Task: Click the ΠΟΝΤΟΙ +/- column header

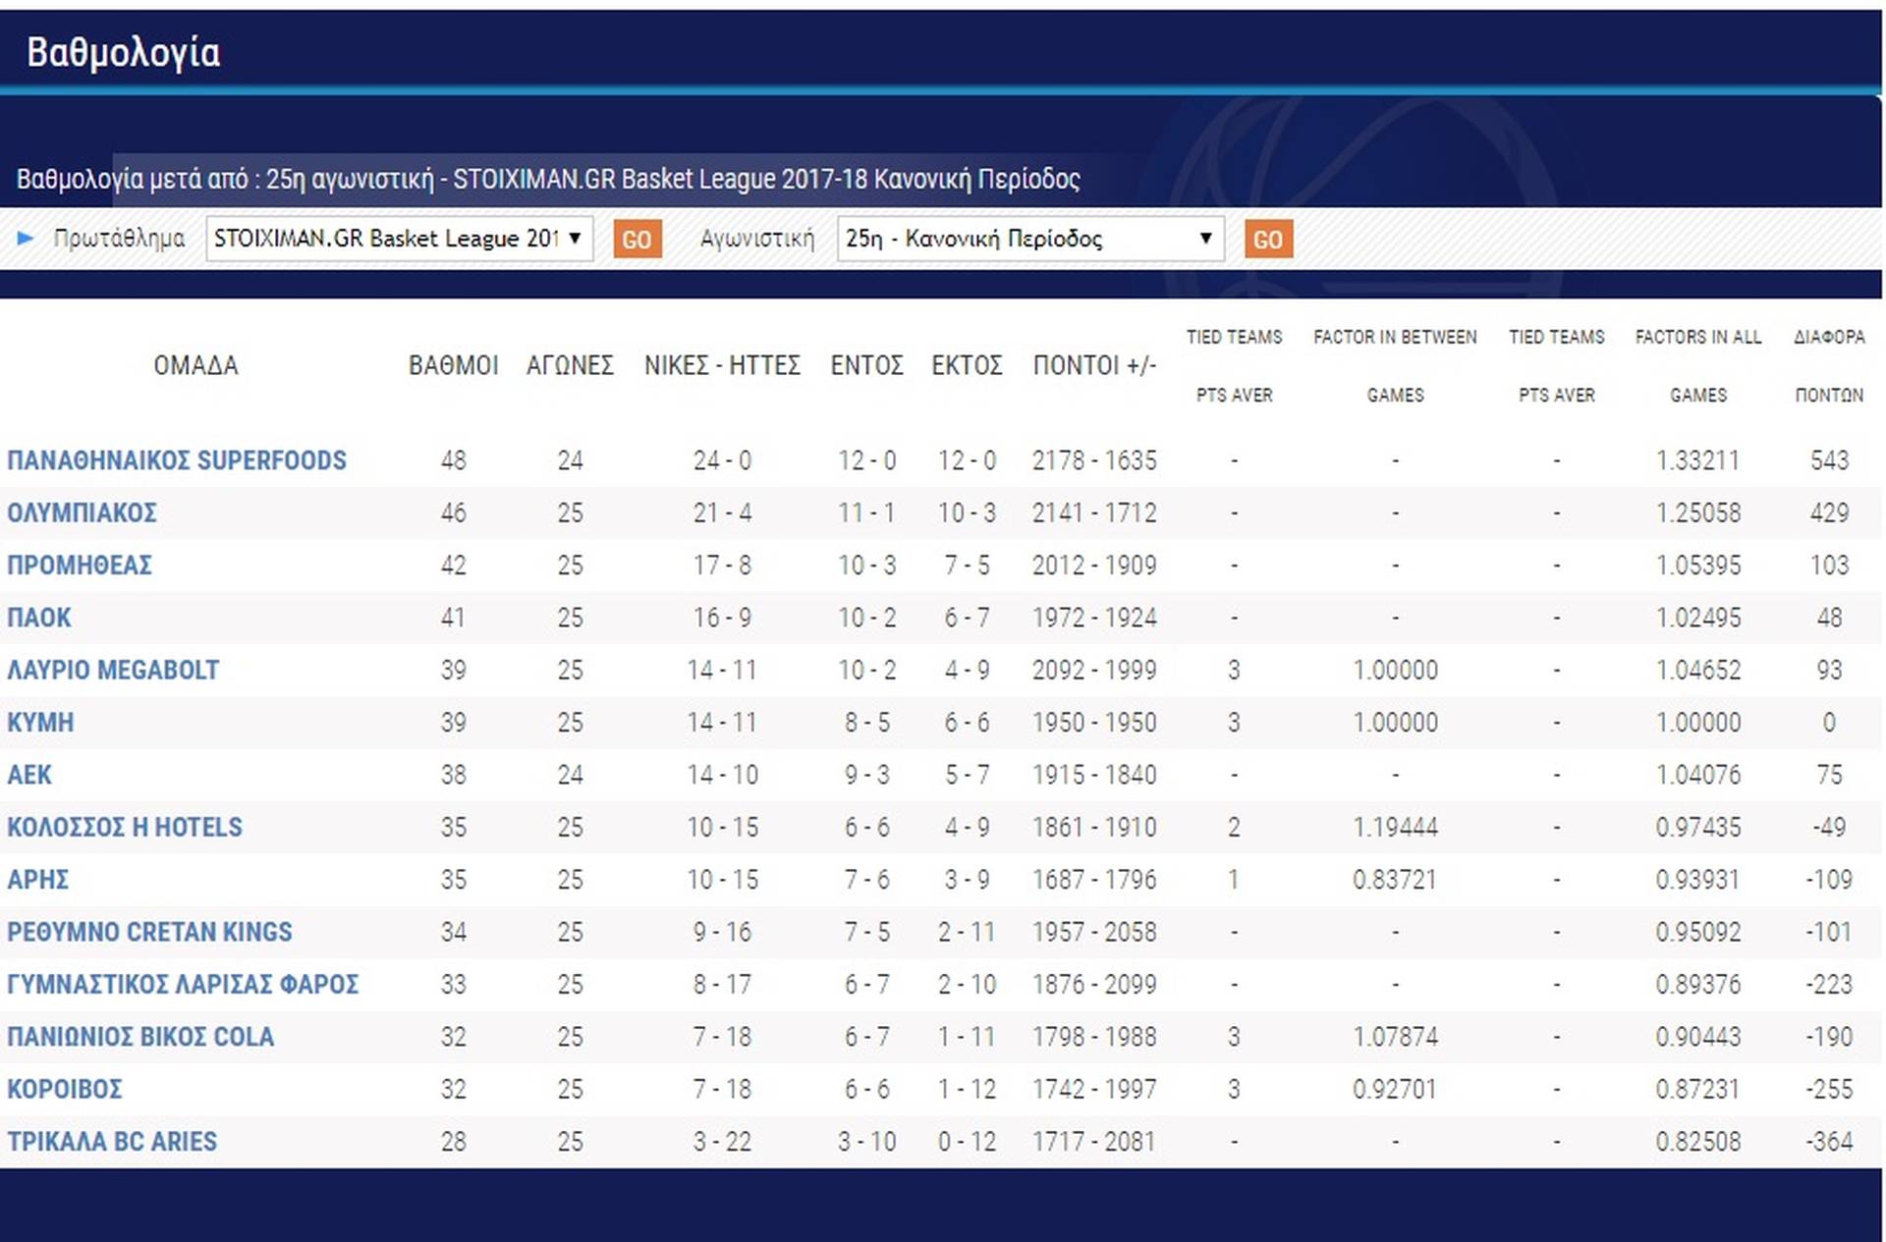Action: pyautogui.click(x=1094, y=365)
